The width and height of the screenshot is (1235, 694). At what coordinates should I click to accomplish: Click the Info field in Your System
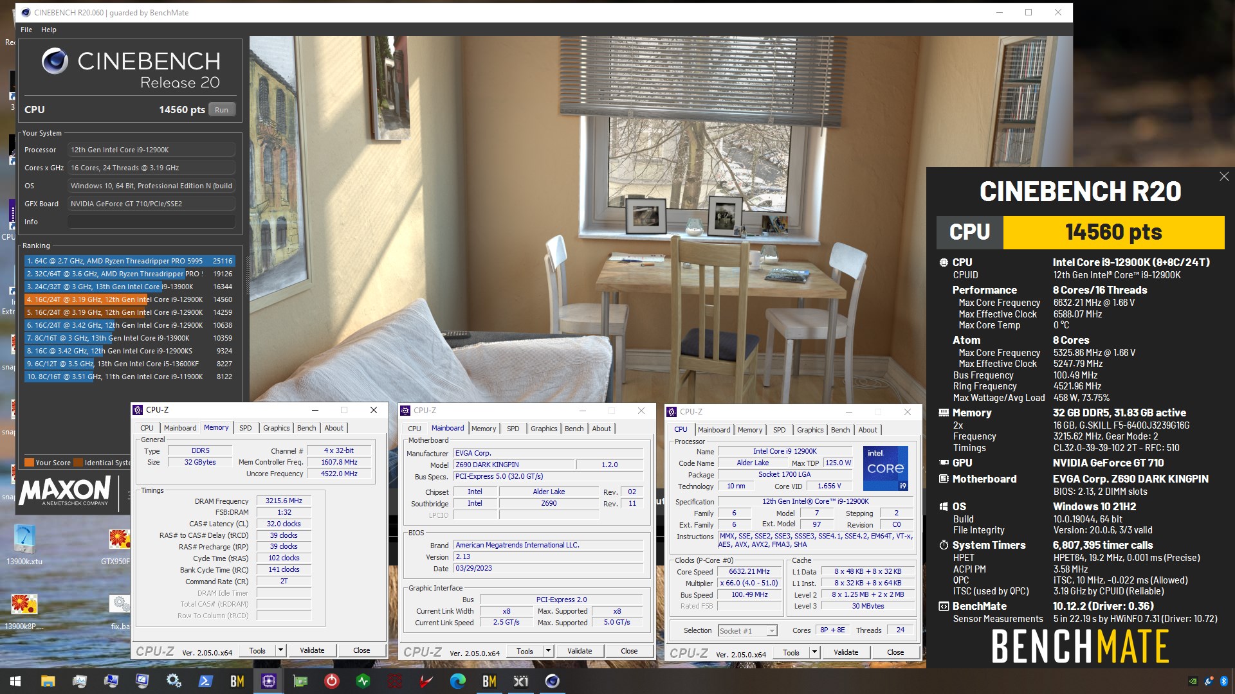151,222
